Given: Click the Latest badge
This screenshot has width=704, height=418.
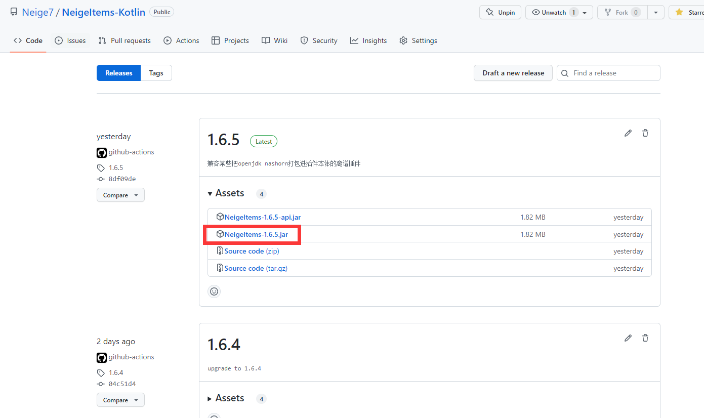Looking at the screenshot, I should (x=264, y=142).
